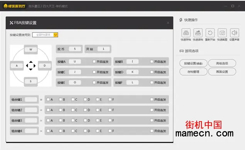Click the 按键F key field L
Image resolution: width=245 pixels, height=150 pixels.
132,83
